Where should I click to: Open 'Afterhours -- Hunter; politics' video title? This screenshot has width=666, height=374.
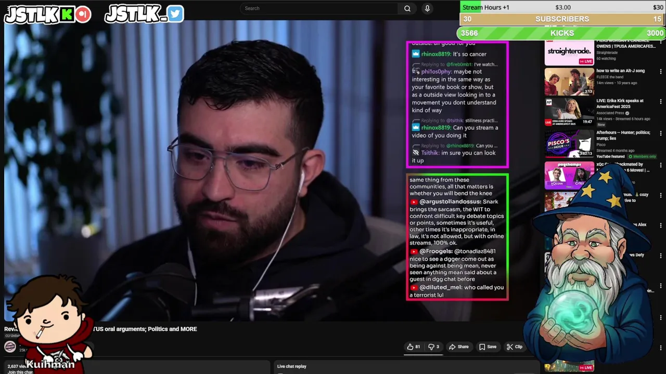pyautogui.click(x=623, y=135)
